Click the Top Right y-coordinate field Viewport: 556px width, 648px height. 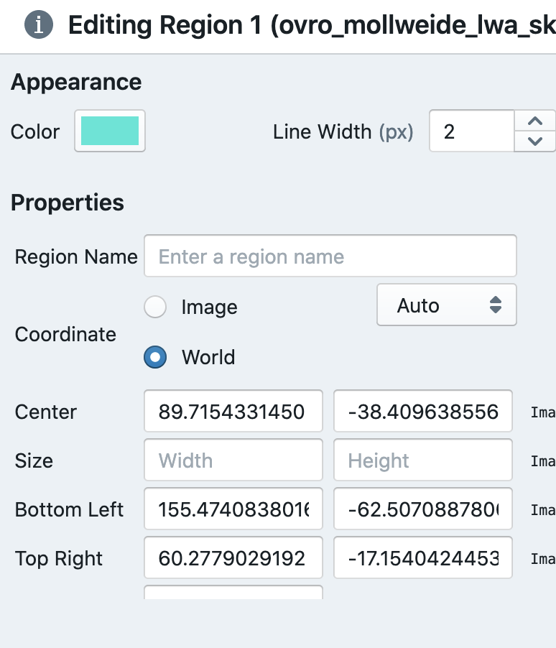pos(422,557)
